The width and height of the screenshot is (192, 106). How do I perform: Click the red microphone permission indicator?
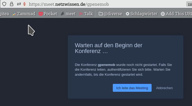coord(25,4)
